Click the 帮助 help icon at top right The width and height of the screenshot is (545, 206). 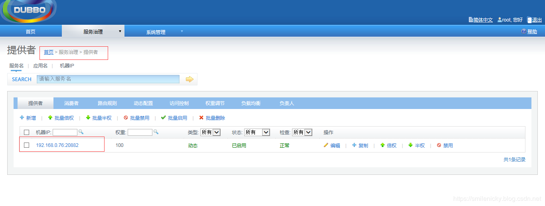(523, 32)
